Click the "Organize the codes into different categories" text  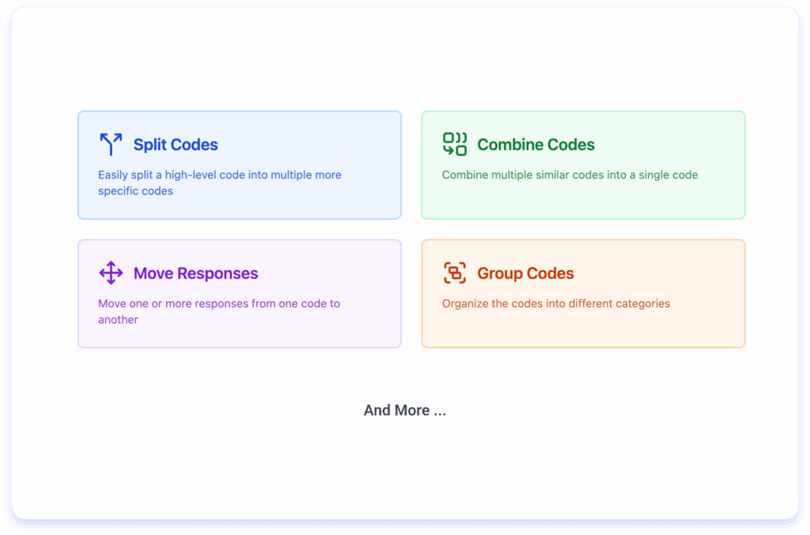(x=555, y=304)
